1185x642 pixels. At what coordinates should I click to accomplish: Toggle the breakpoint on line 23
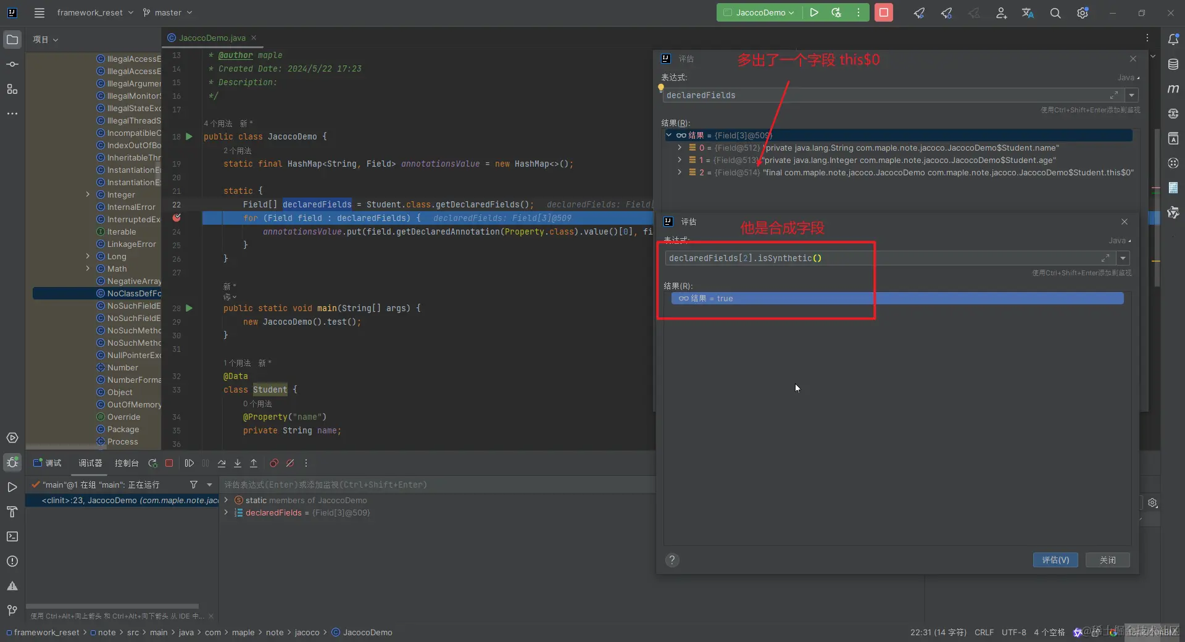click(x=177, y=218)
